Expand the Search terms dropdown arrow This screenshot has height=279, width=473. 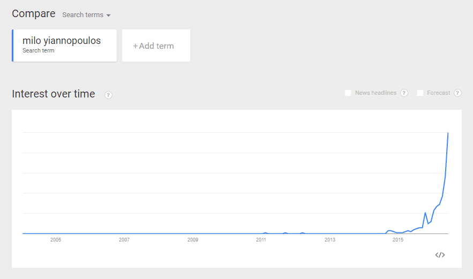pyautogui.click(x=108, y=16)
